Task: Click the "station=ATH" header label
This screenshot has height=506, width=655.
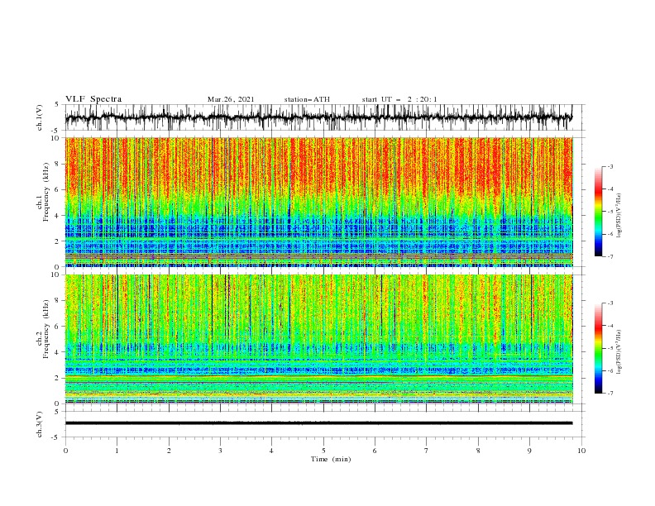Action: tap(307, 99)
